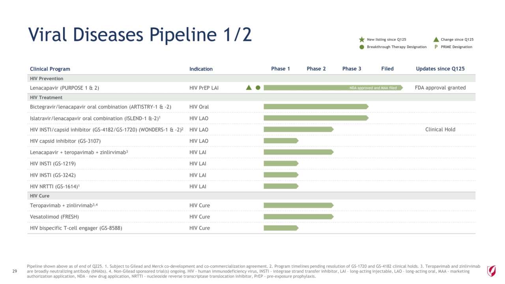
Task: Click the pipeline footnote text at the bottom
Action: (253, 271)
